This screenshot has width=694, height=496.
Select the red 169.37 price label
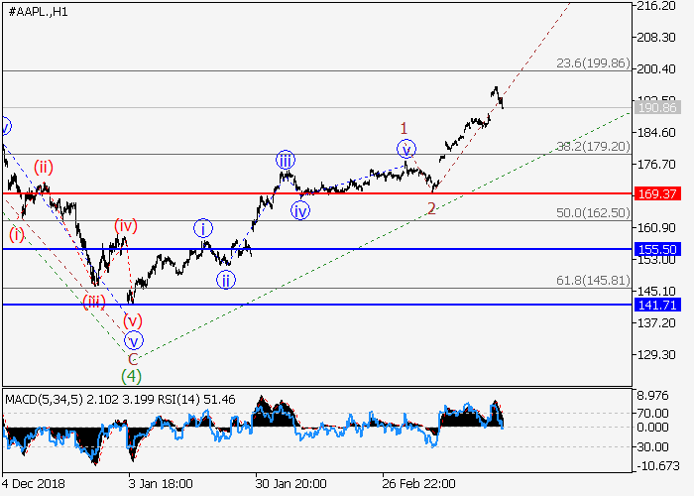pyautogui.click(x=657, y=193)
